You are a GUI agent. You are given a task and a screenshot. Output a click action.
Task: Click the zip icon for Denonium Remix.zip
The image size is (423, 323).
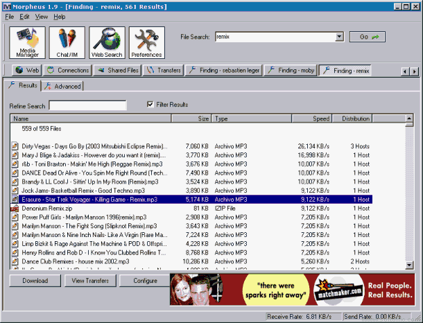[x=15, y=209]
